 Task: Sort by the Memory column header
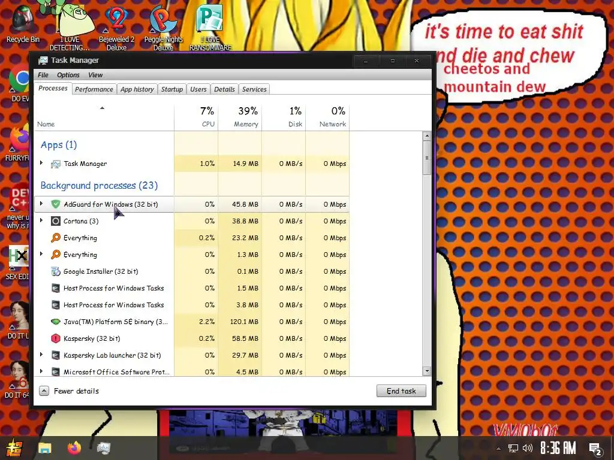click(240, 117)
